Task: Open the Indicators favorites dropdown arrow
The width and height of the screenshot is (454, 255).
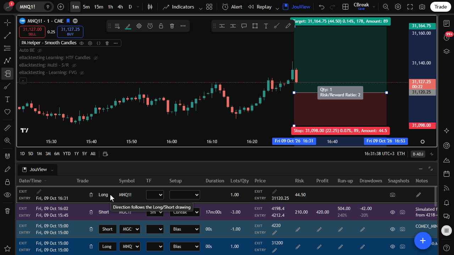Action: (x=201, y=7)
